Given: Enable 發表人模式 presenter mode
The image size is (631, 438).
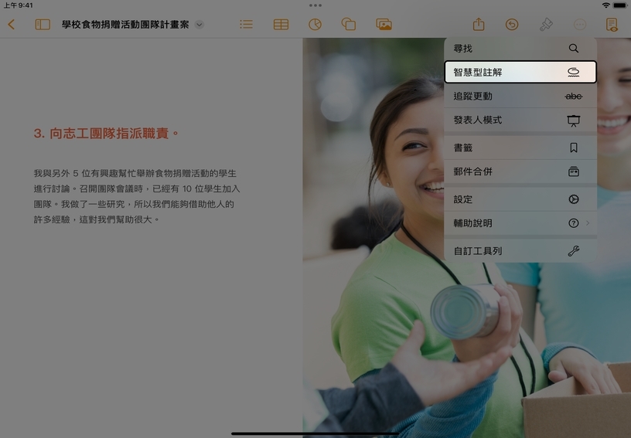Looking at the screenshot, I should coord(520,121).
